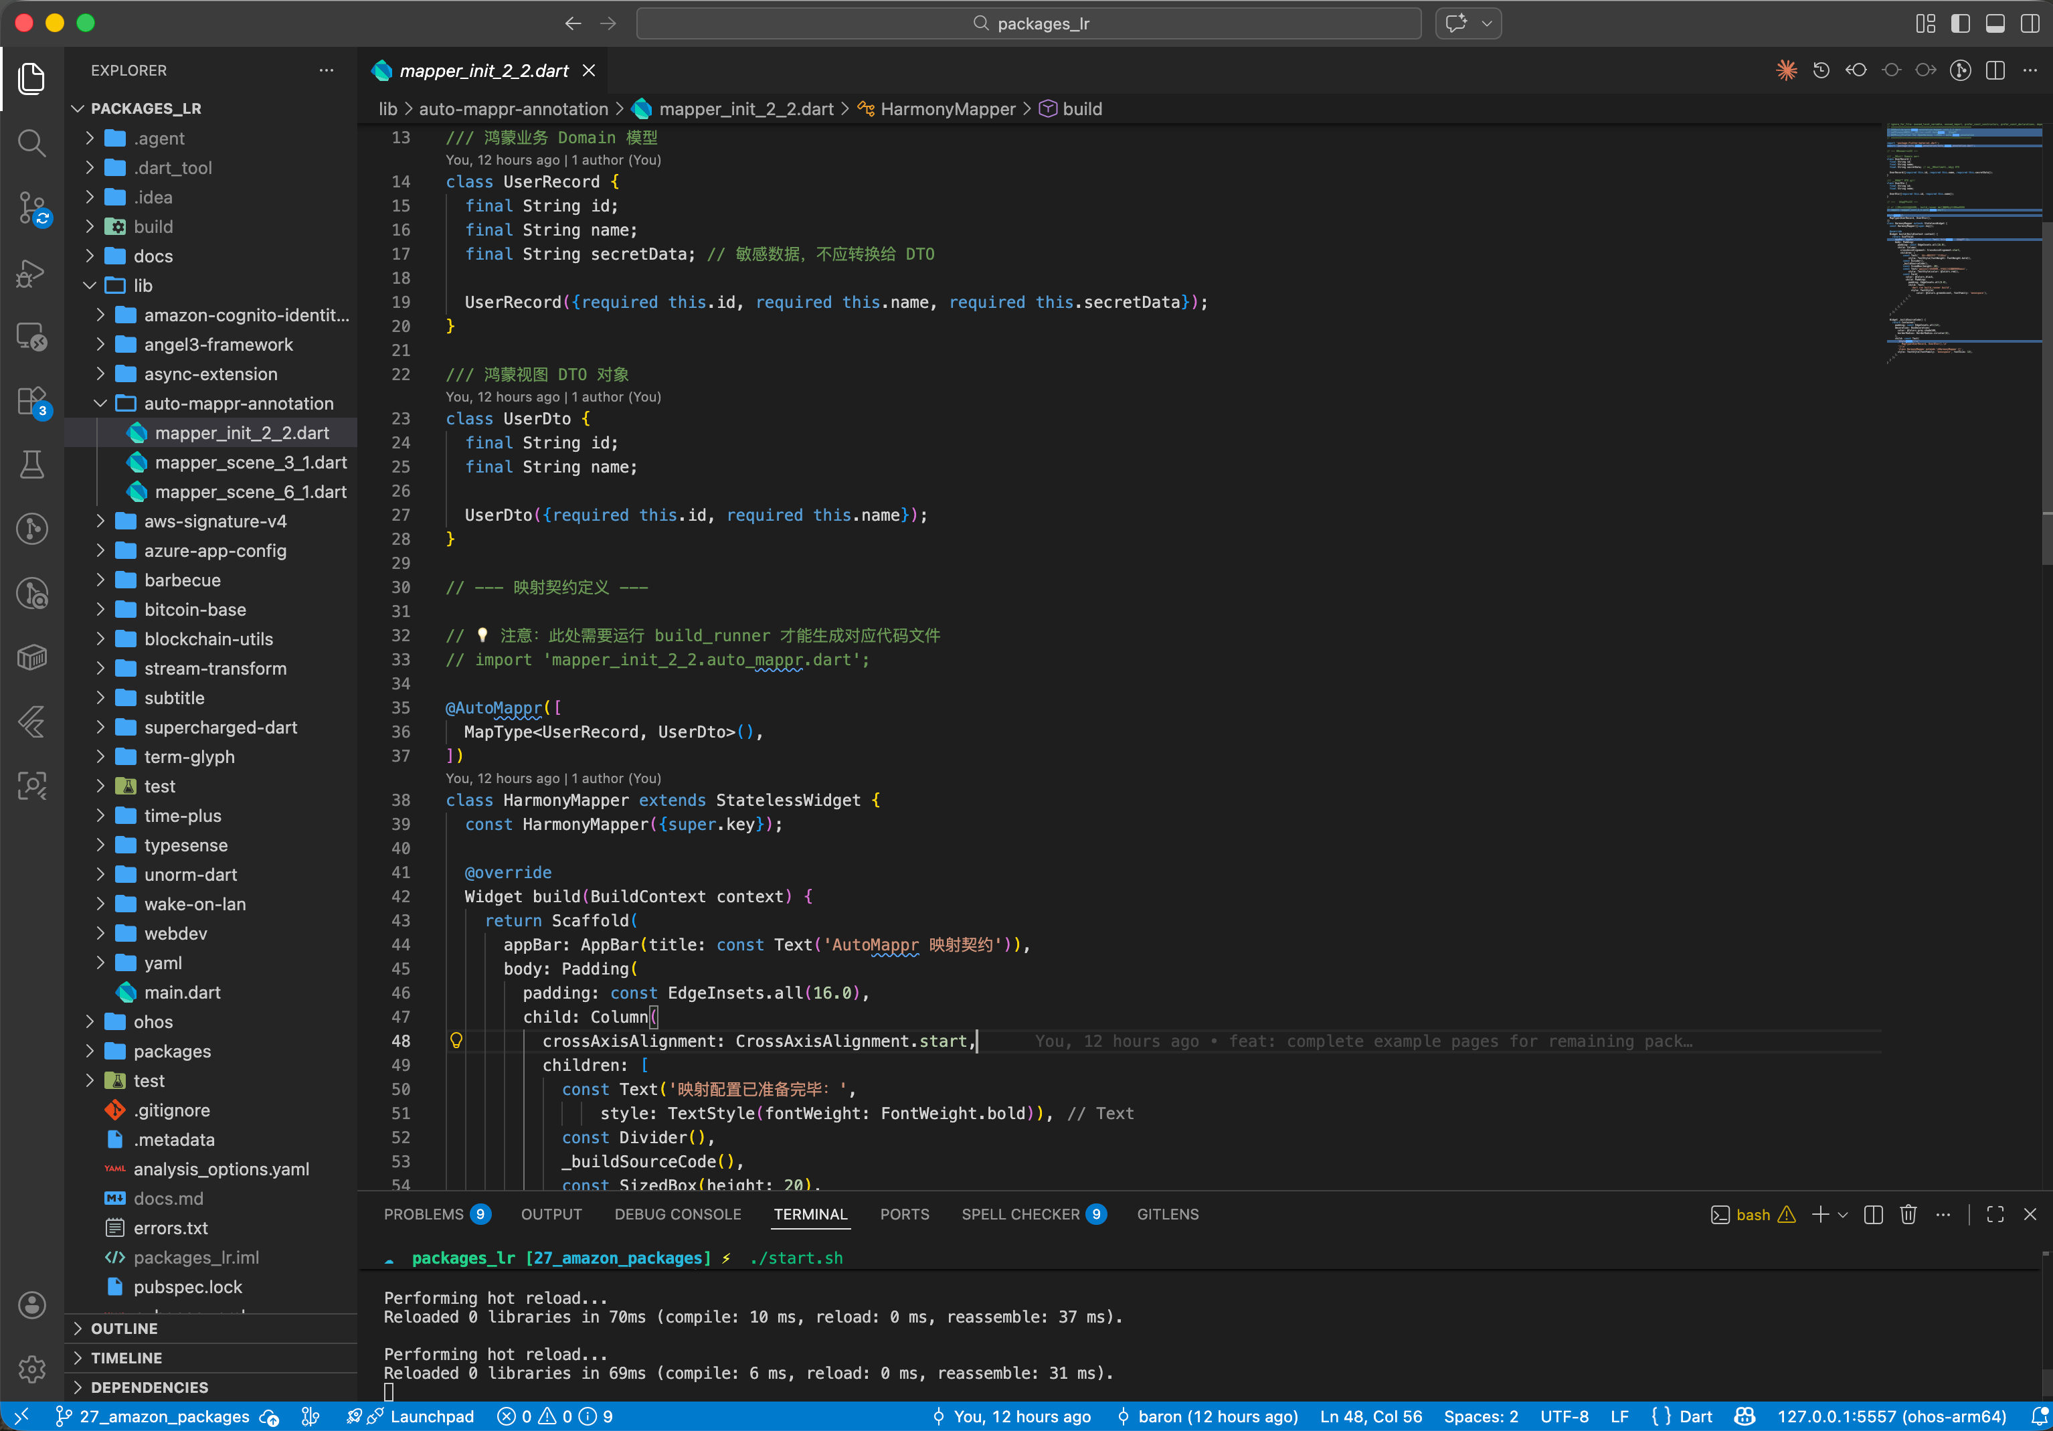Screen dimensions: 2053x1431
Task: Open analysis_options.yaml file
Action: (221, 1169)
